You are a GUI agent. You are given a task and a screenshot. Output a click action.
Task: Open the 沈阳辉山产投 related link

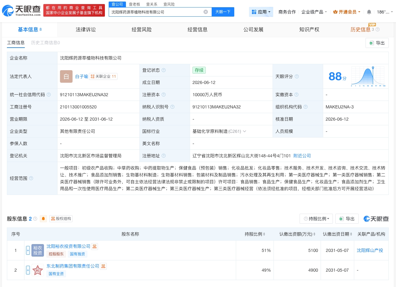(x=370, y=250)
